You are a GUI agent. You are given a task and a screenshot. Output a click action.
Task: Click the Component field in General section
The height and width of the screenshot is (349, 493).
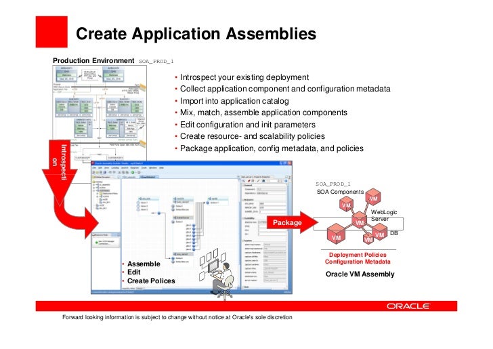coord(272,189)
